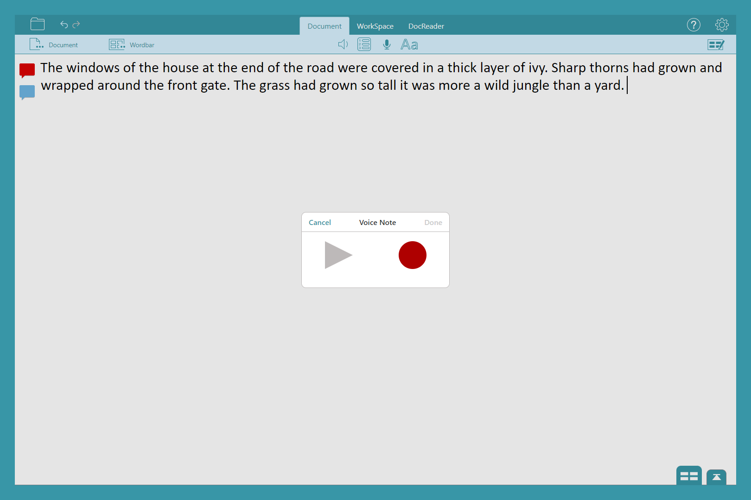Click the undo arrow
This screenshot has width=751, height=500.
tap(64, 25)
